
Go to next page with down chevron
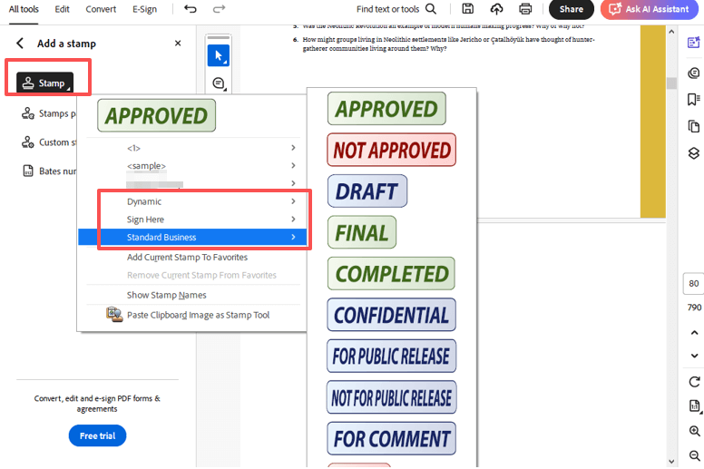[x=694, y=356]
